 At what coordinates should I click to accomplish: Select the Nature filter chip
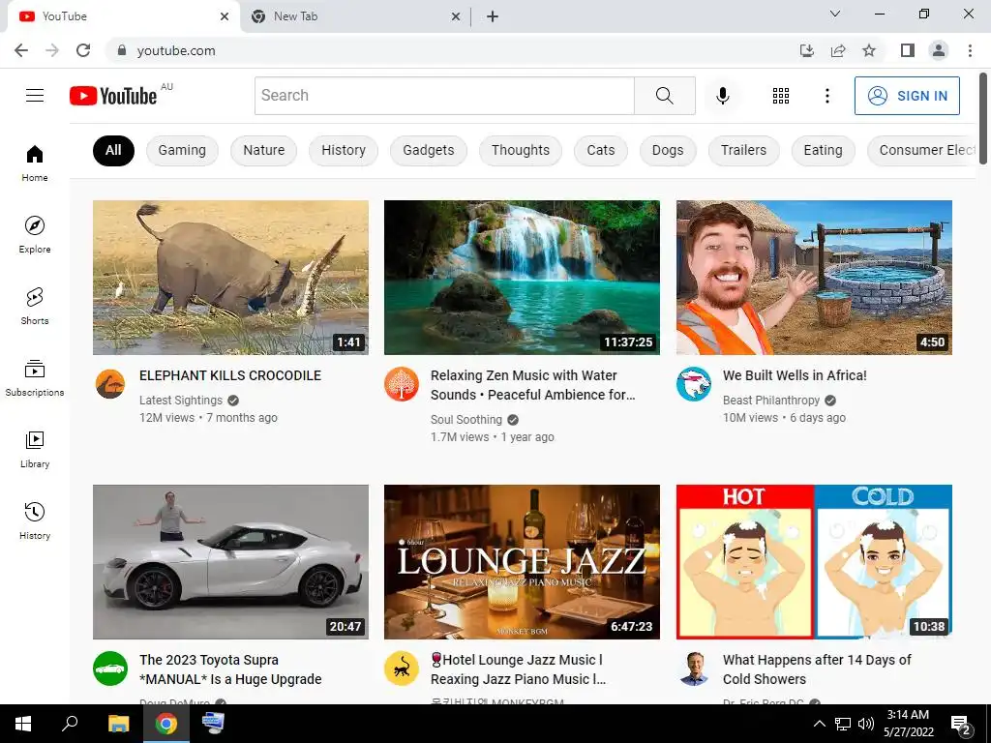tap(263, 150)
